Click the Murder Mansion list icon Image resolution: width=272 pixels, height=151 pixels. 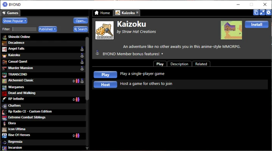tap(5, 68)
